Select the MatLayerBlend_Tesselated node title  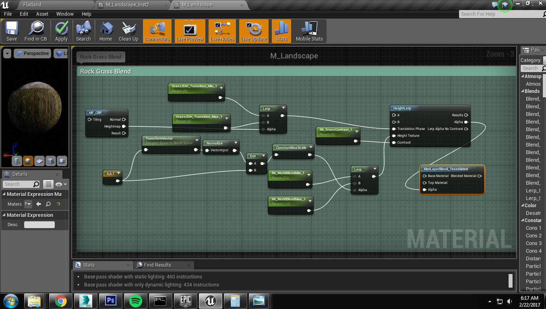[446, 169]
